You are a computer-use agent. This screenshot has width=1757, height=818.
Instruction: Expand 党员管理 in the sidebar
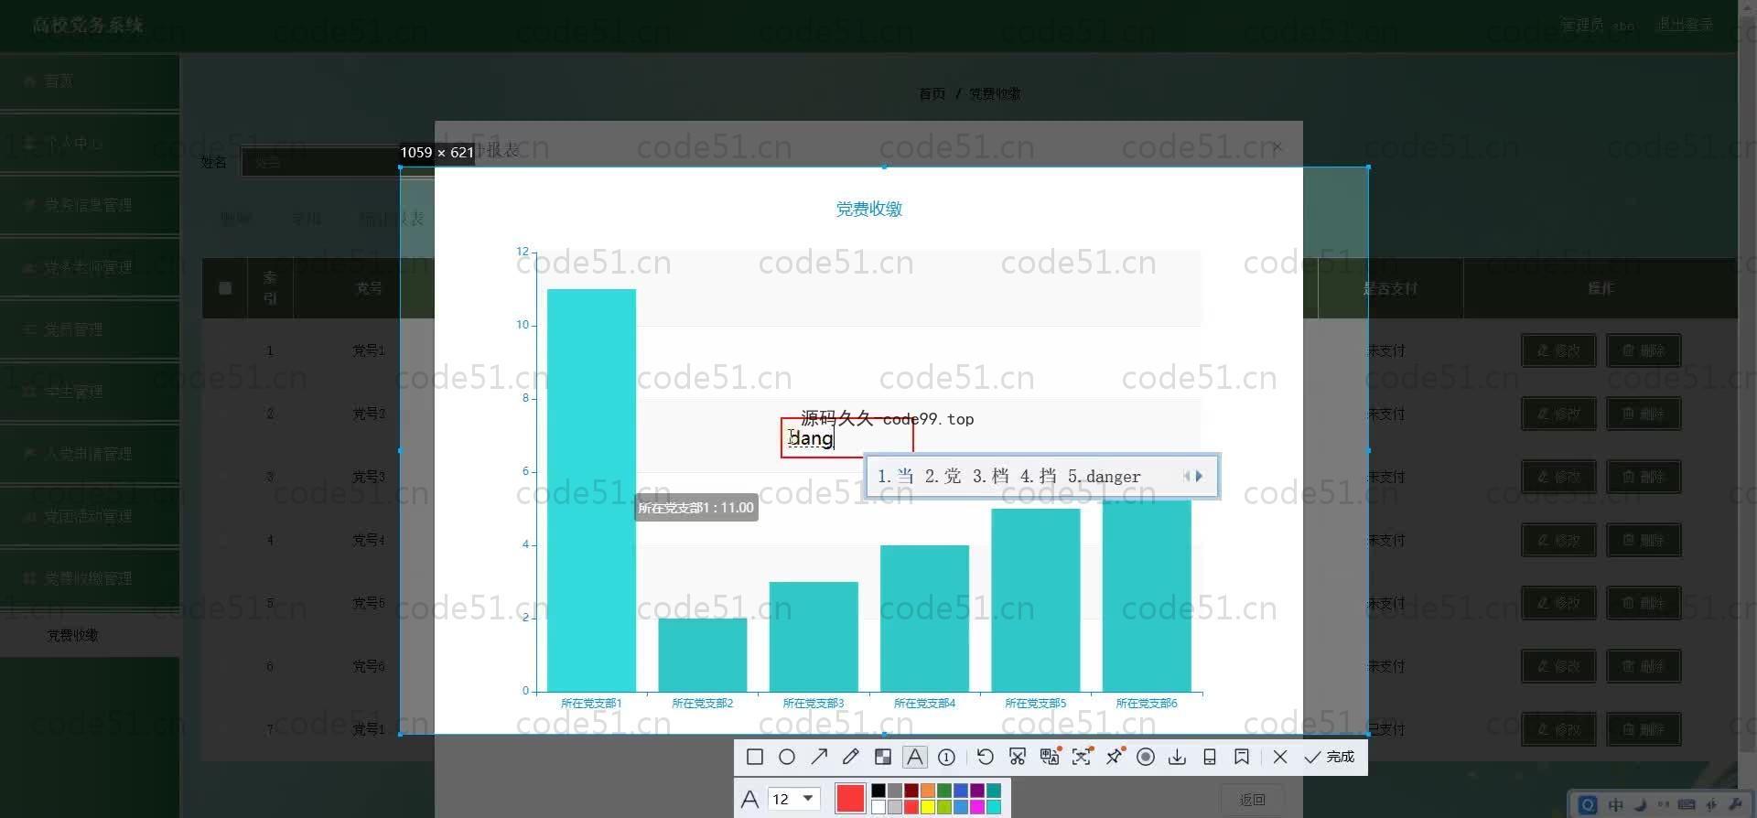pos(90,329)
